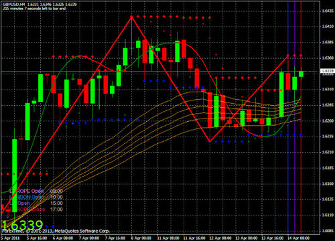Click the '11 Apr 00:00' time axis label
335x241 pixels.
[168, 238]
